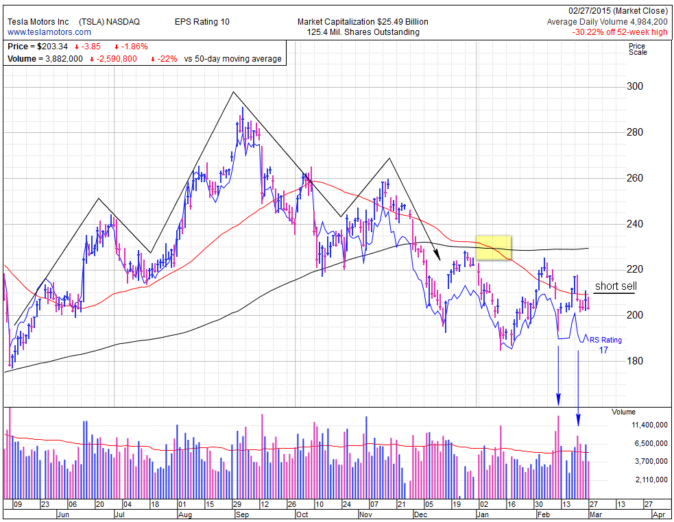
Task: Click the 19 date tick in December
Action: 457,504
